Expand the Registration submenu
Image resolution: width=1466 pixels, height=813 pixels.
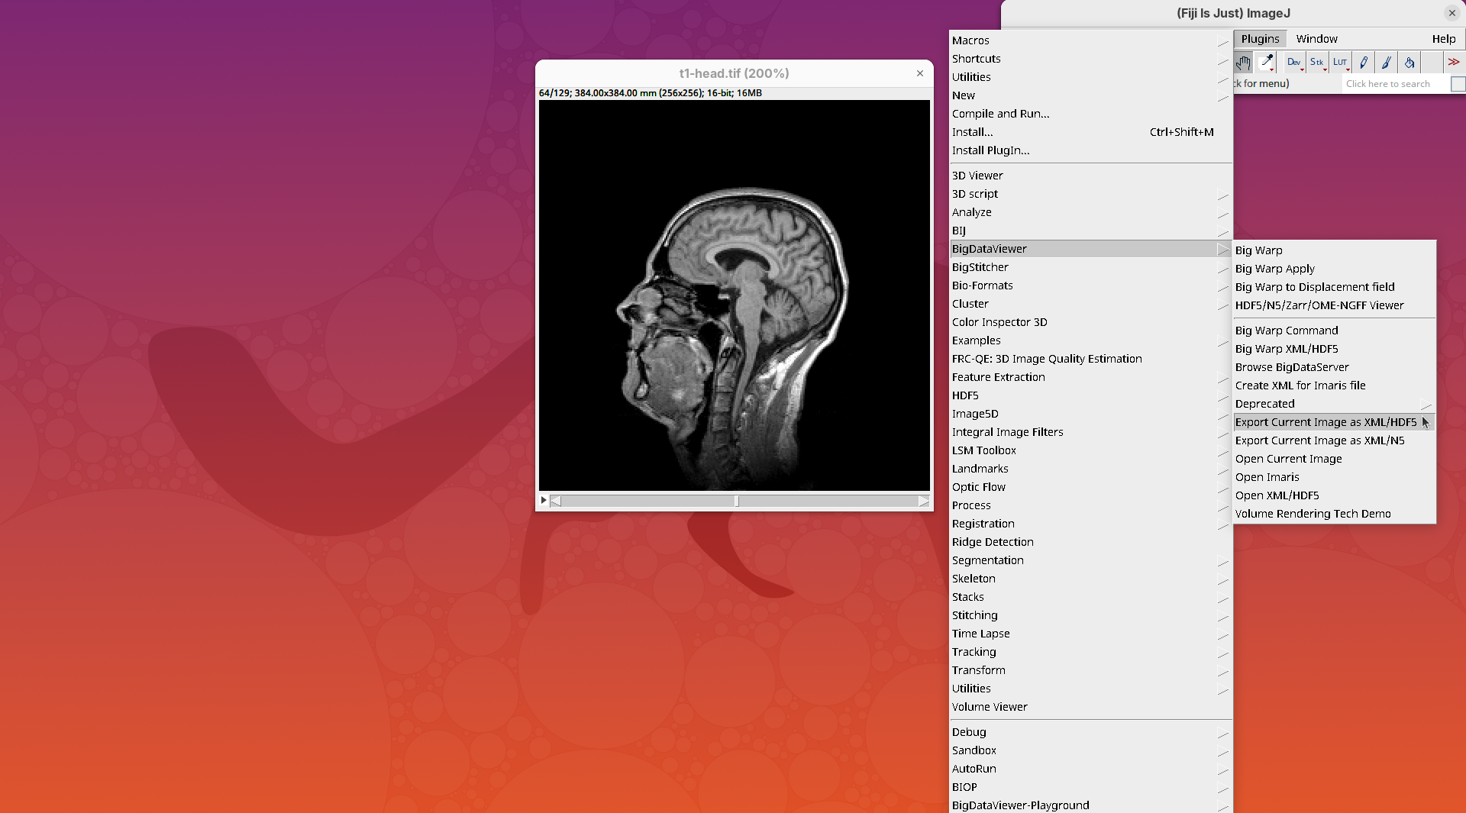pyautogui.click(x=983, y=524)
